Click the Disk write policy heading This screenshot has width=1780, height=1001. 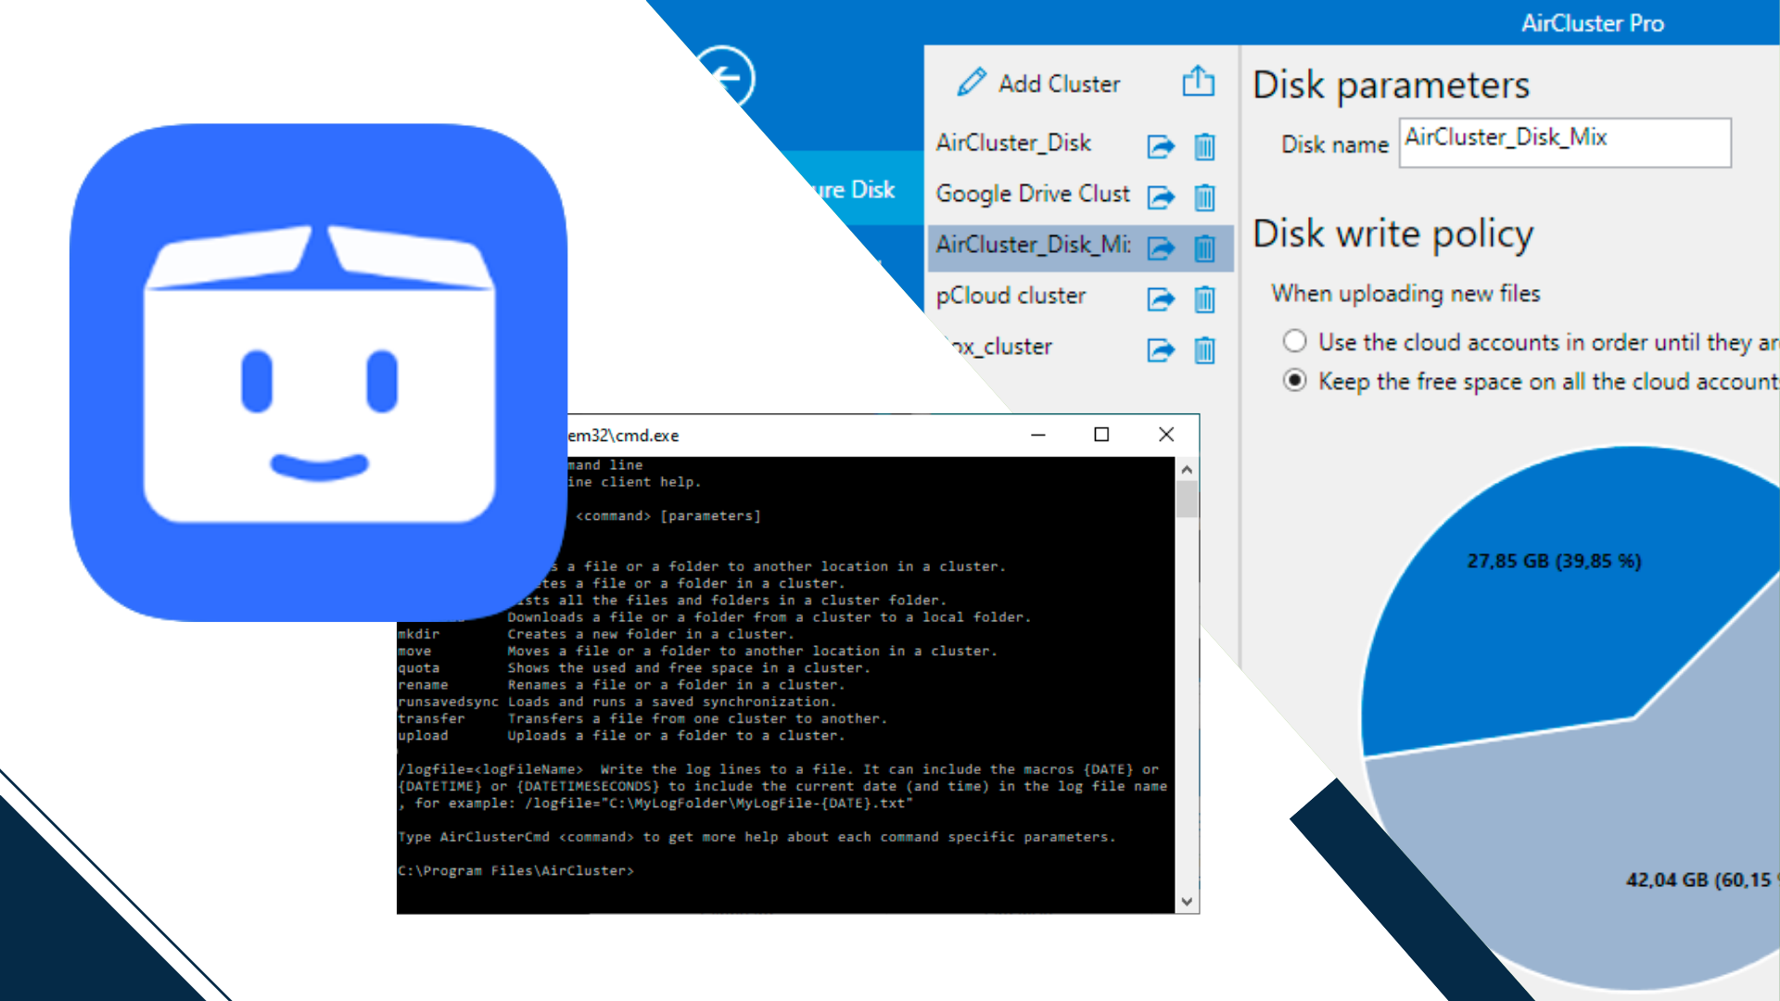coord(1392,234)
